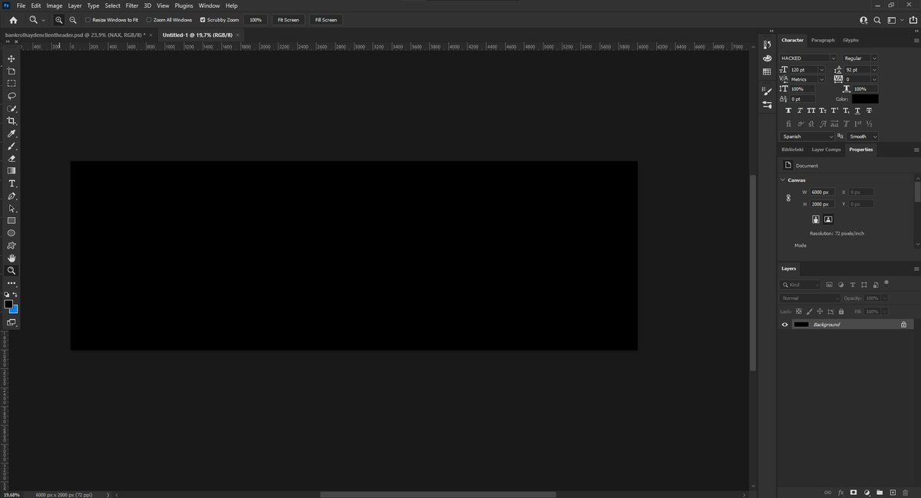Toggle All Caps text style
The image size is (921, 498).
tap(811, 110)
